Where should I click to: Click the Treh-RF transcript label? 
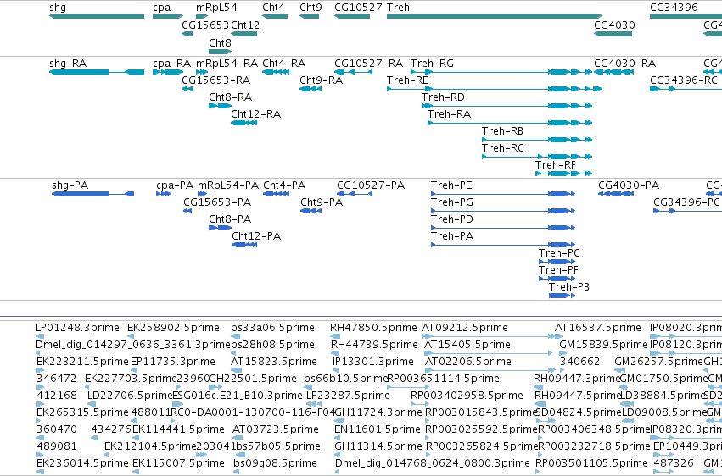556,165
